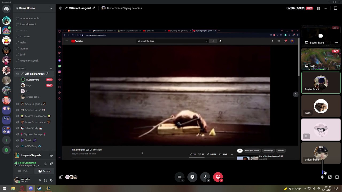This screenshot has width=342, height=192.
Task: Click the stream volume speaker icon
Action: pyautogui.click(x=322, y=177)
